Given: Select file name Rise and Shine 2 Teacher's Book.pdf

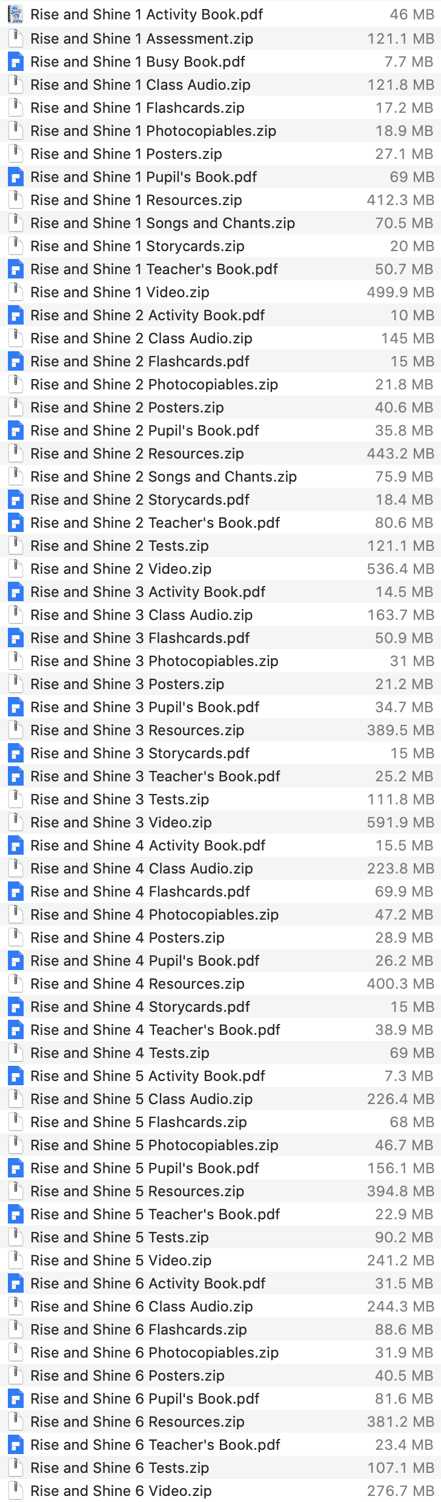Looking at the screenshot, I should click(155, 523).
